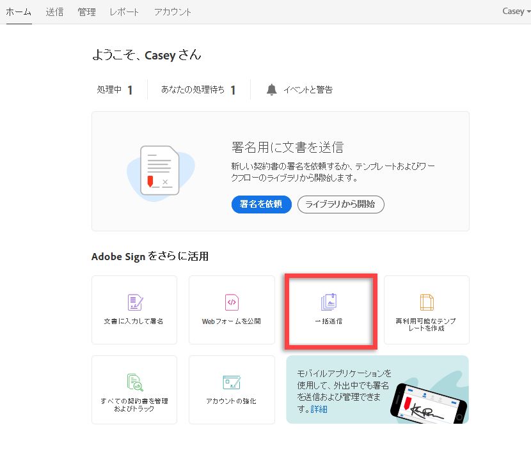Select 一括送信 label
The width and height of the screenshot is (531, 471).
[x=328, y=321]
